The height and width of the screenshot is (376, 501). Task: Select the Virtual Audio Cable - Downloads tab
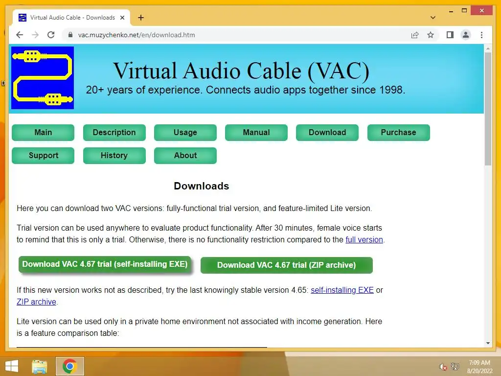tap(71, 18)
